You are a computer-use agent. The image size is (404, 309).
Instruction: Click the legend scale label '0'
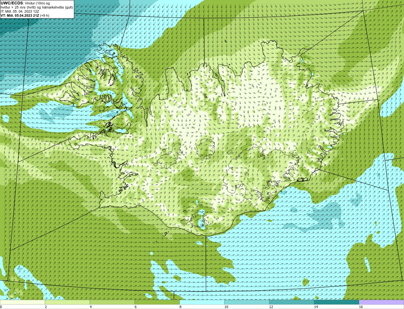[1, 307]
